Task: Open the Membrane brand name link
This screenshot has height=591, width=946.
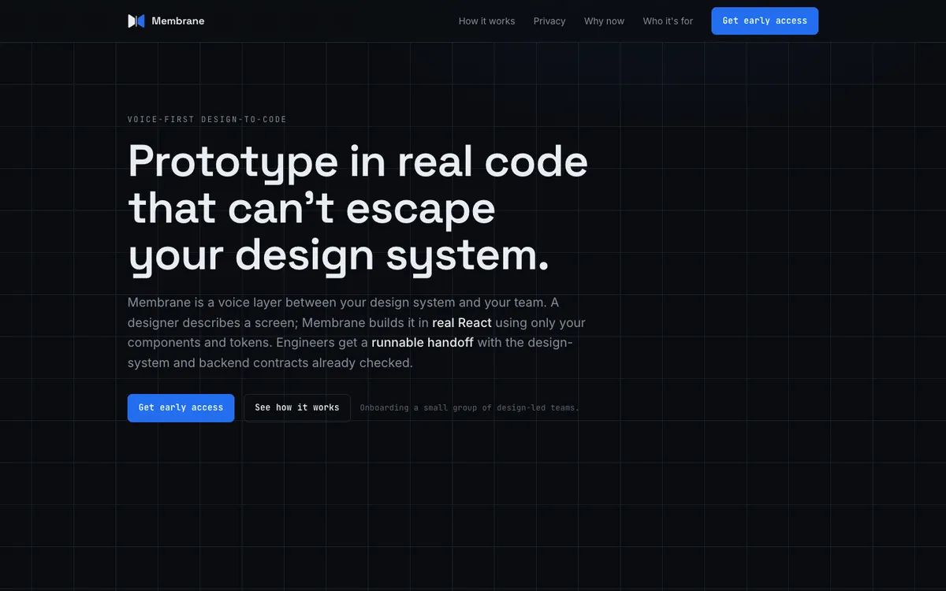Action: (178, 21)
